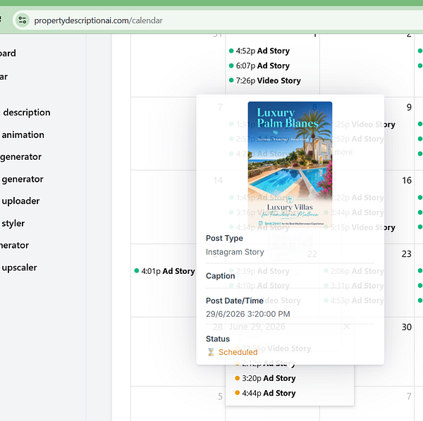Open the 4:44p Ad Story scheduled event
Image resolution: width=423 pixels, height=421 pixels.
(x=266, y=393)
